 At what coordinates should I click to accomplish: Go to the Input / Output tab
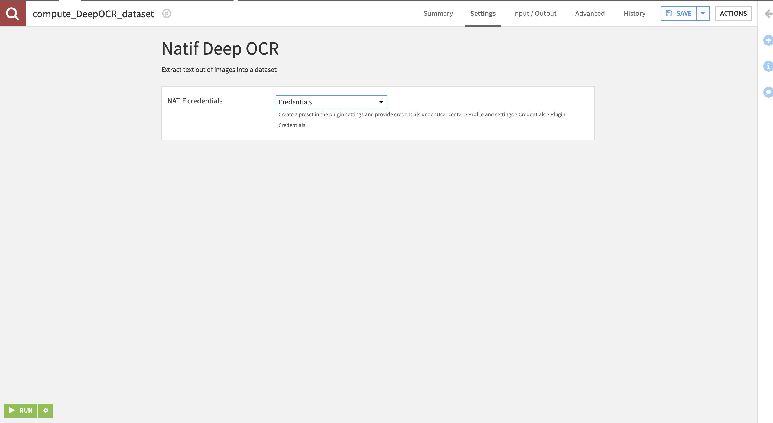click(534, 13)
